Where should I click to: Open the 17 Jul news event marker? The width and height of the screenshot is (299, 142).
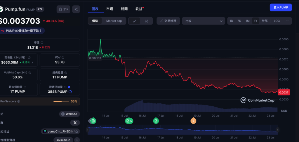click(x=156, y=121)
